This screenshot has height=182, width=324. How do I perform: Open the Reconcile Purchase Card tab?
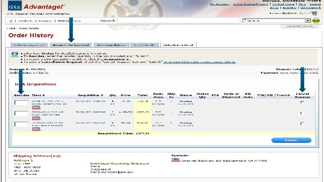point(71,45)
